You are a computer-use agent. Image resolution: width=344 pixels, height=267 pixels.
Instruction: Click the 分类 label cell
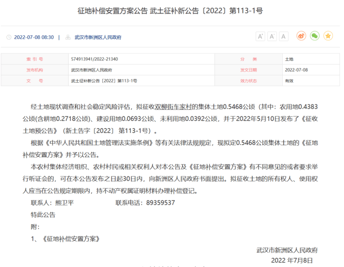(248, 59)
